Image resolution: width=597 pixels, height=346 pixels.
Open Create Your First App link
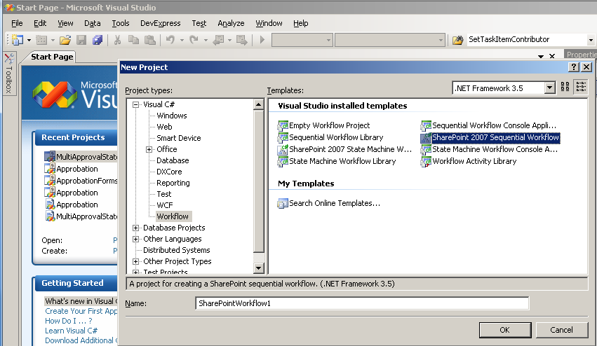81,311
